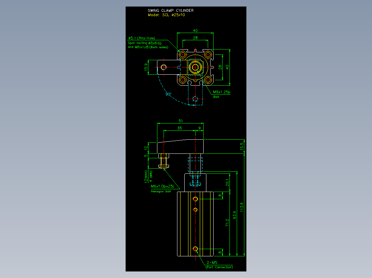Select the '12(MAX)' stroke label
372x278 pixels.
click(x=146, y=177)
